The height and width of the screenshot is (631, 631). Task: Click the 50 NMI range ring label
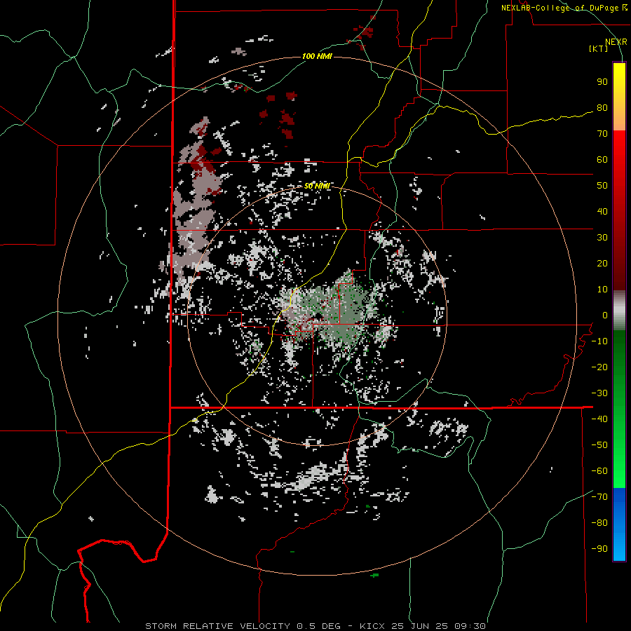pos(317,186)
